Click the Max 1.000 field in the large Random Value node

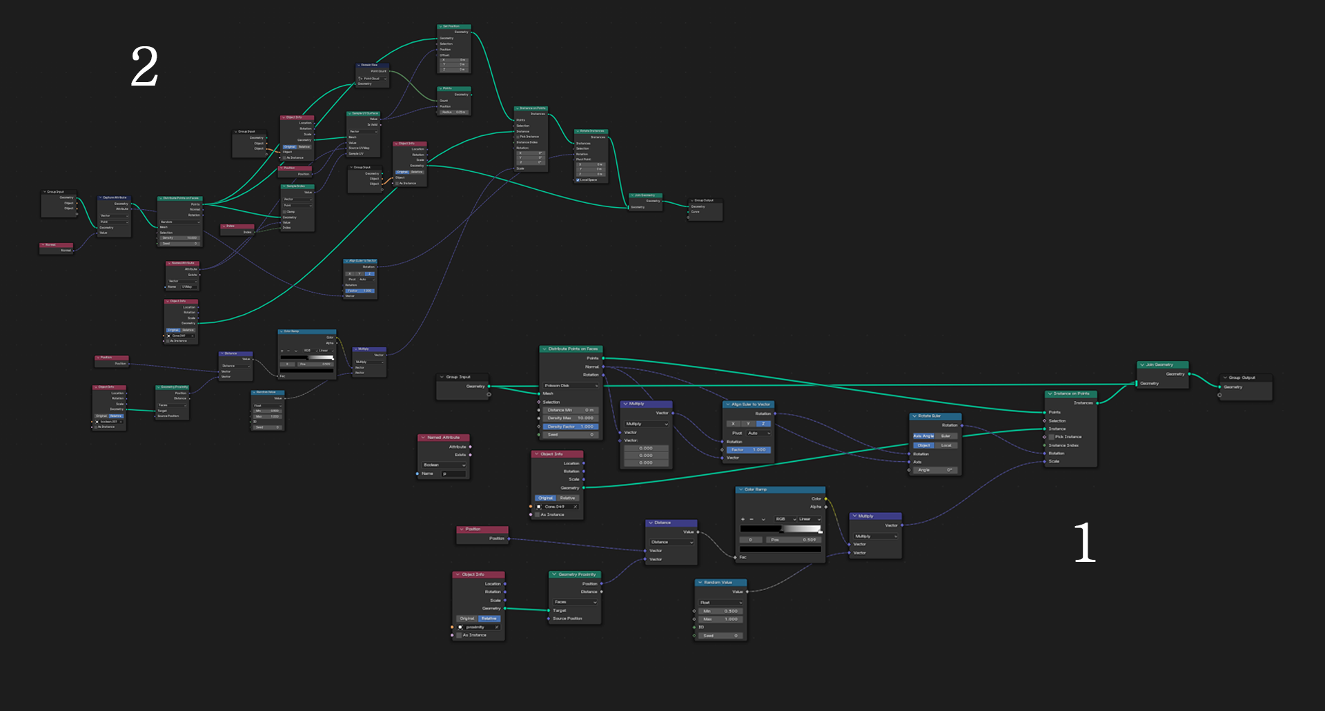[720, 619]
